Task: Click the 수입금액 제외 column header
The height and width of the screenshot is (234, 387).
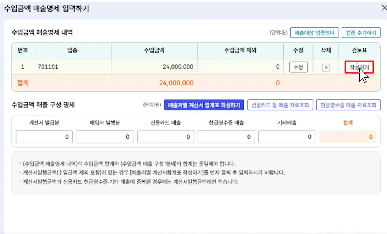Action: tap(240, 50)
